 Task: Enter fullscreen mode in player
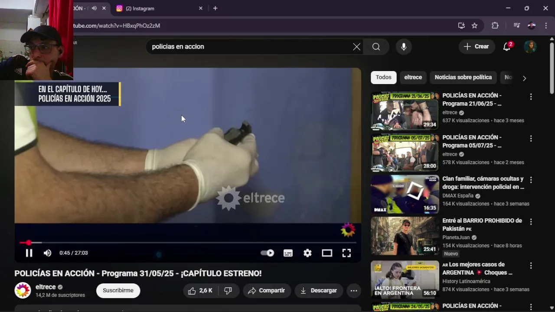pos(346,253)
